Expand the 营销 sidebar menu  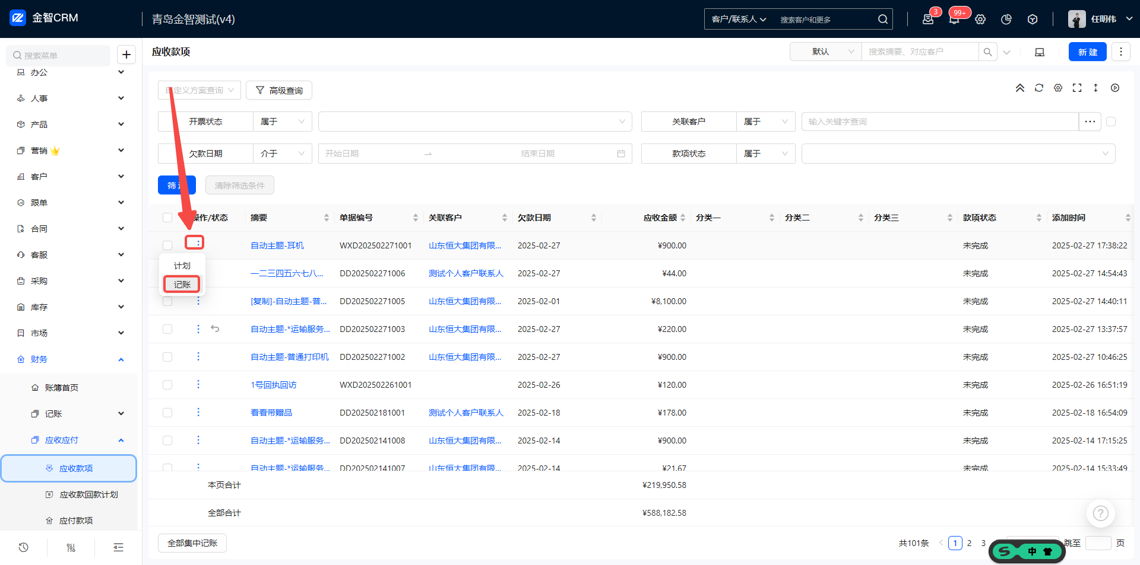[x=71, y=151]
